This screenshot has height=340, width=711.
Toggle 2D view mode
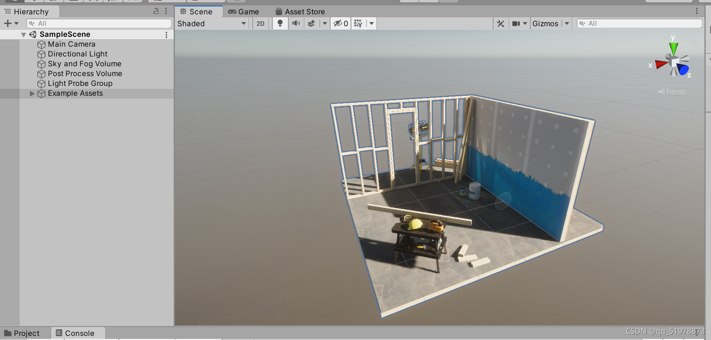pyautogui.click(x=260, y=23)
